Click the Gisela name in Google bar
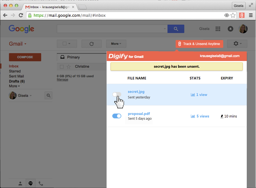 pyautogui.click(x=204, y=29)
